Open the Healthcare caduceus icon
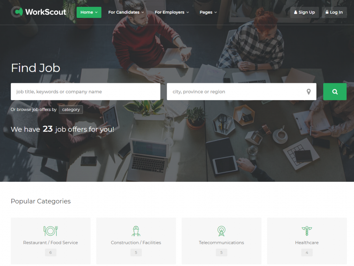 coord(307,231)
